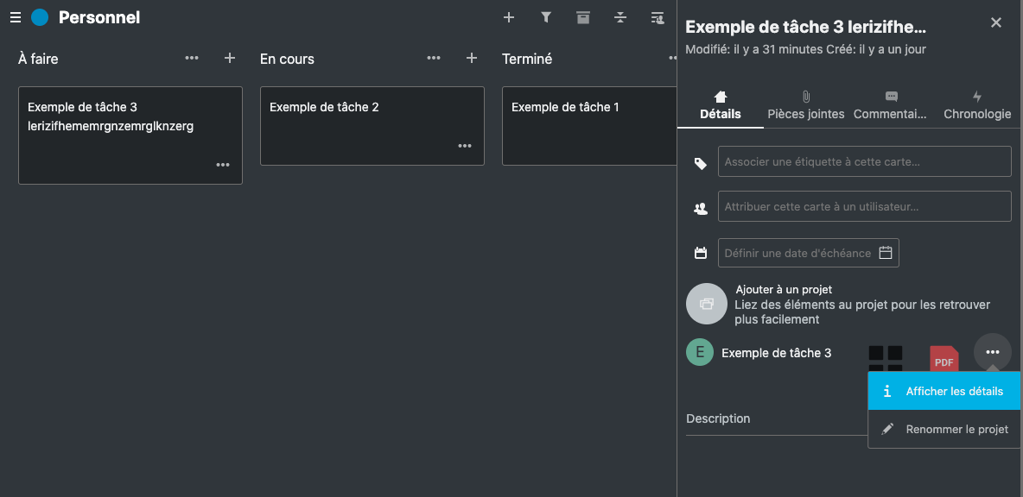This screenshot has height=497, width=1023.
Task: Click the black grid project resource icon
Action: click(x=886, y=357)
